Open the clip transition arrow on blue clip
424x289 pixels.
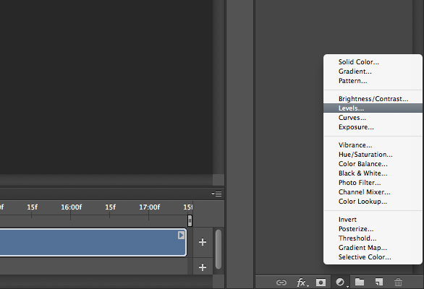coord(181,236)
